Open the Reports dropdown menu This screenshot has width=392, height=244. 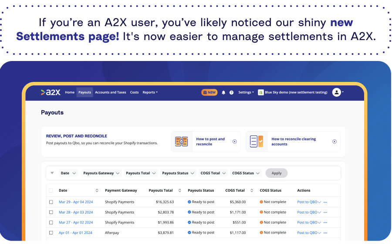(x=150, y=92)
